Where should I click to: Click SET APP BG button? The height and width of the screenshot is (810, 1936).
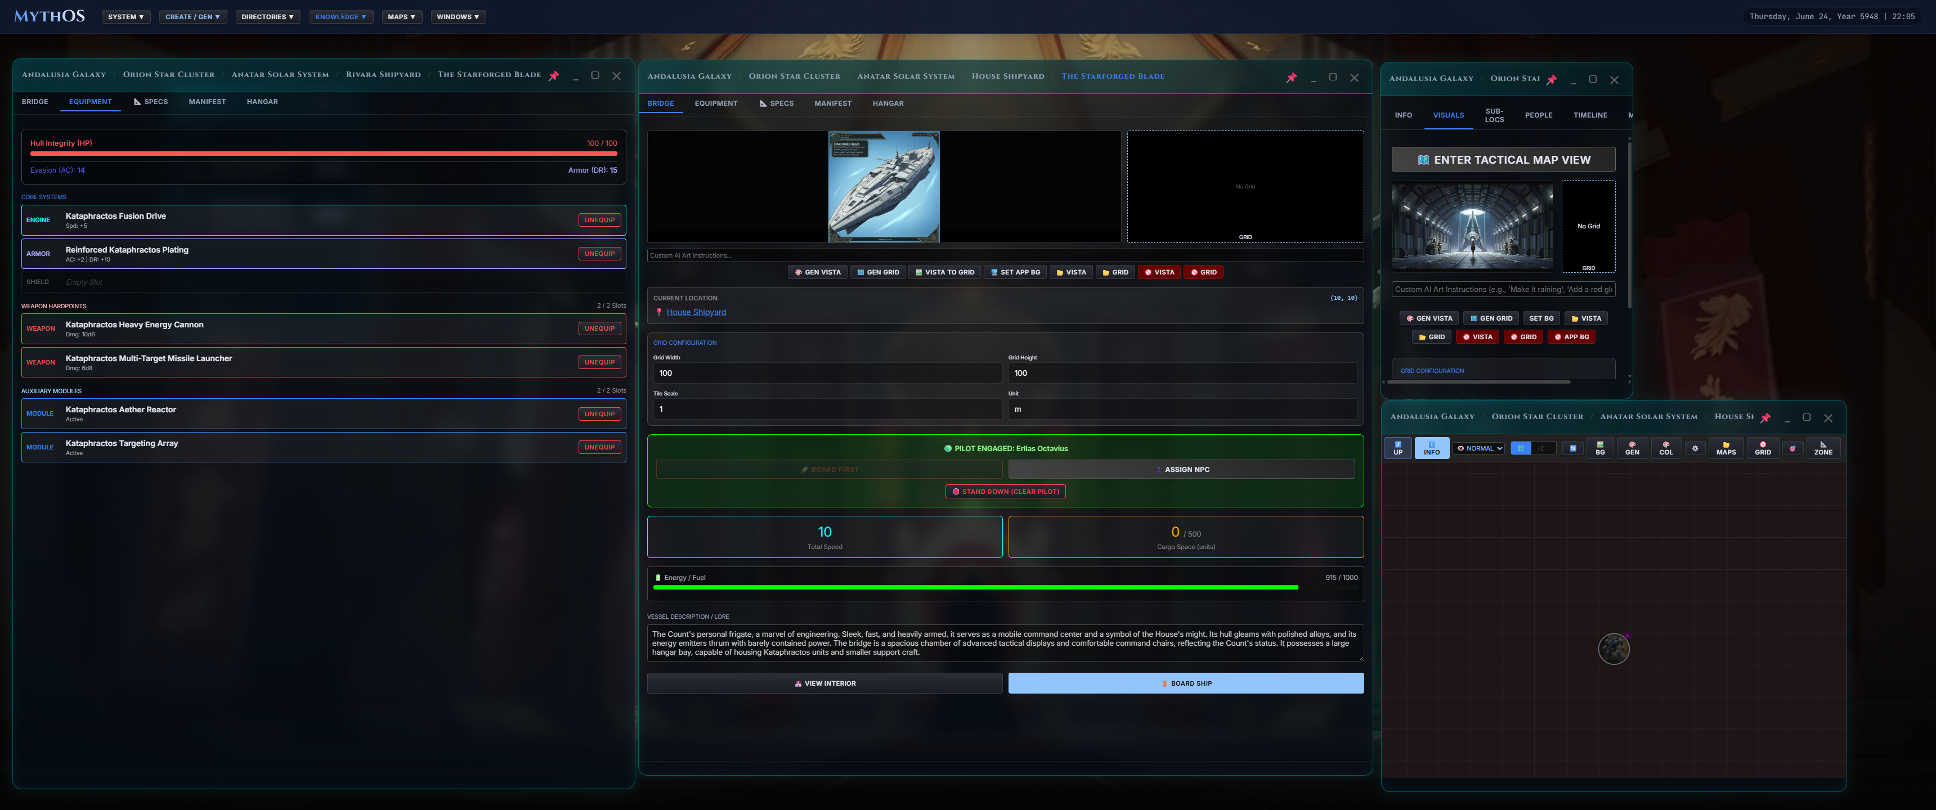click(1015, 272)
